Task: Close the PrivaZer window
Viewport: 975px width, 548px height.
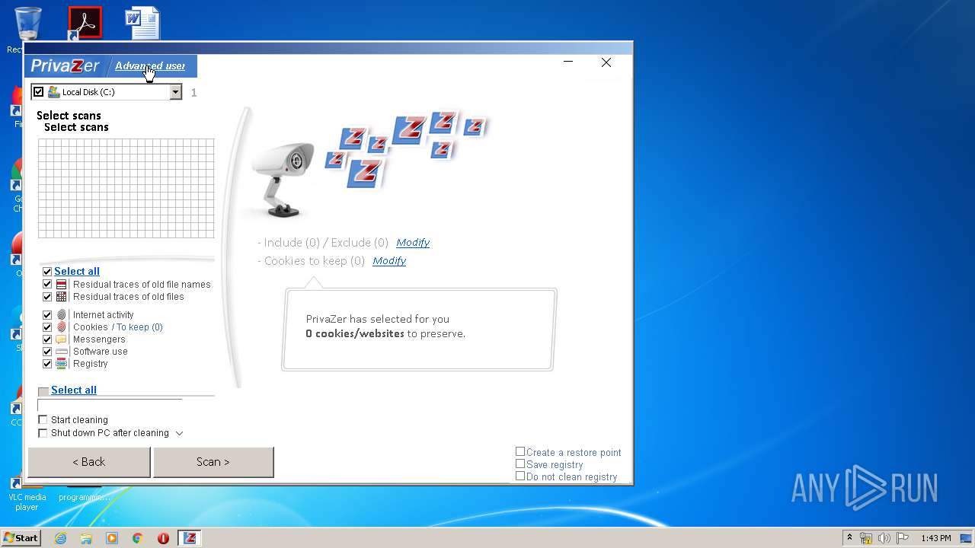Action: pos(606,62)
